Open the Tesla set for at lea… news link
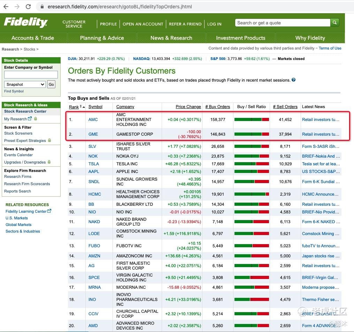The height and width of the screenshot is (332, 354). (321, 164)
